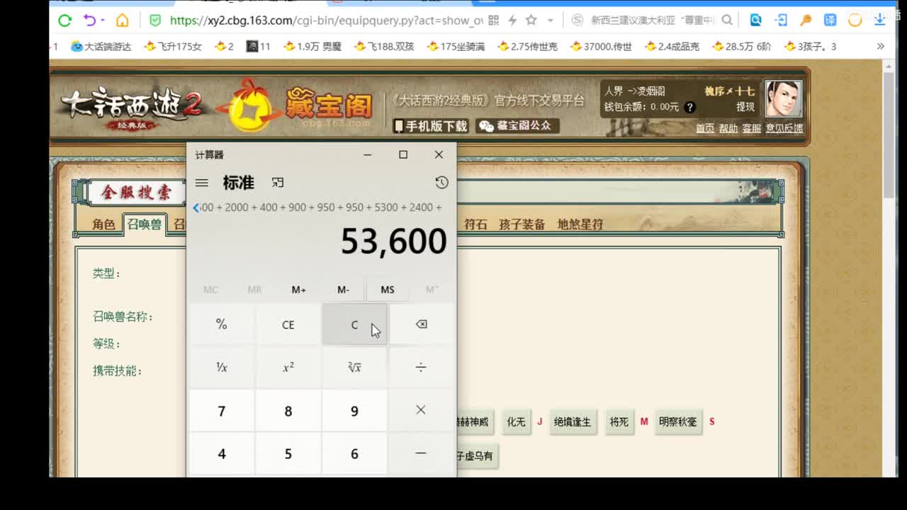Switch to the 孩子装备 tab

tap(522, 224)
